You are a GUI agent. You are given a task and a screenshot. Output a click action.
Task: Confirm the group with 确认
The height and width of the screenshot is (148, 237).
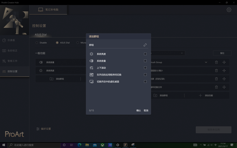pyautogui.click(x=138, y=111)
